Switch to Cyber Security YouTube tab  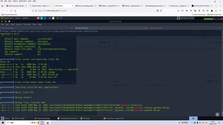(x=16, y=6)
